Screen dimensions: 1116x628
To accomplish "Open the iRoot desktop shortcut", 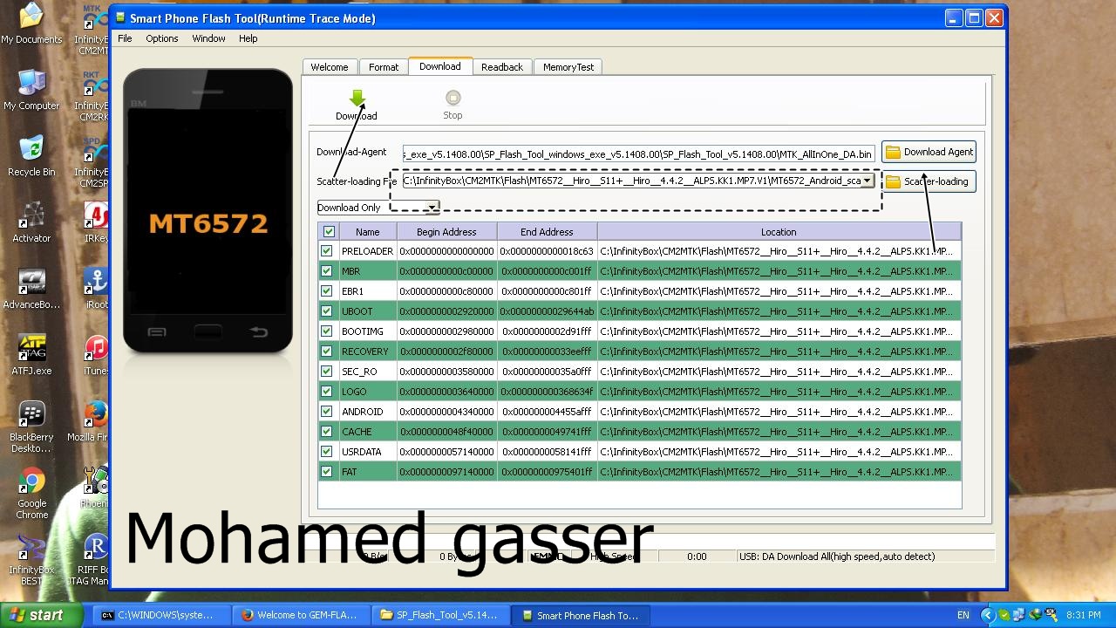I will (x=96, y=289).
